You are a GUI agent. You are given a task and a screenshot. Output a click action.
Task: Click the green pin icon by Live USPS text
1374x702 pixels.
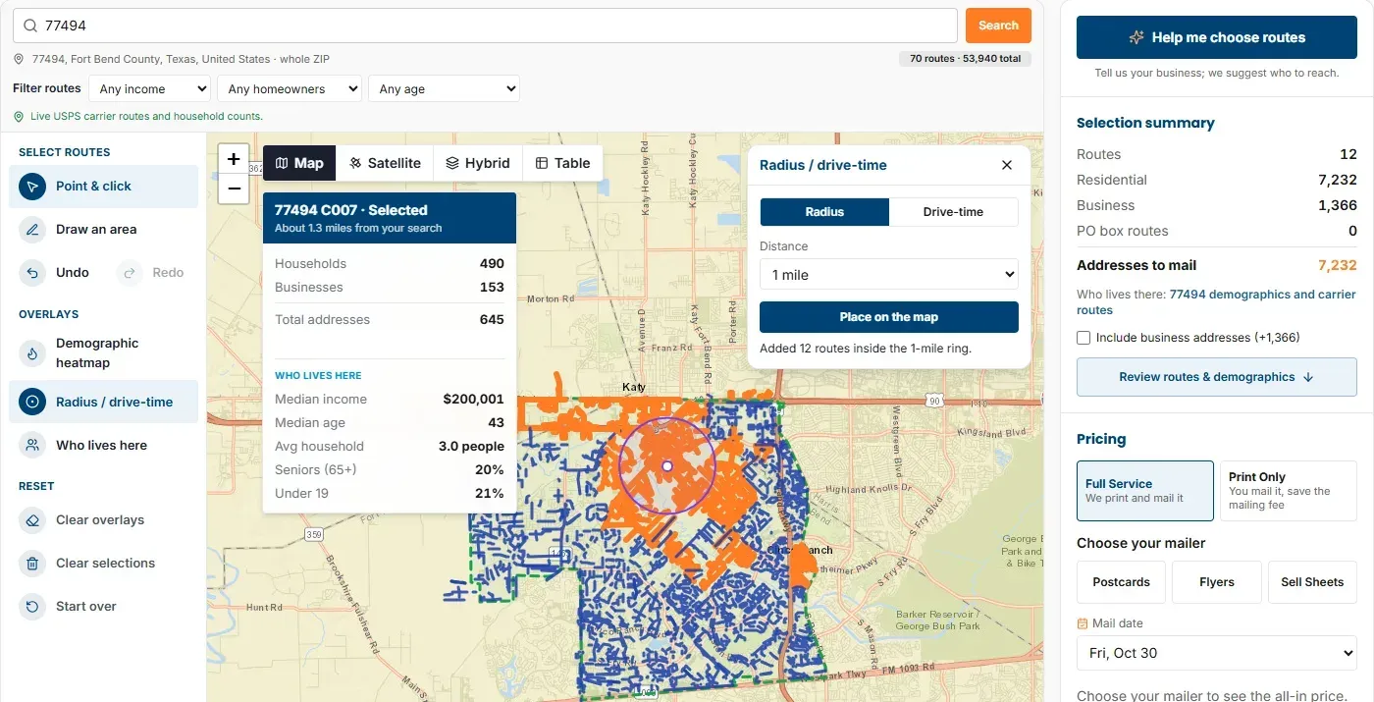click(x=19, y=116)
